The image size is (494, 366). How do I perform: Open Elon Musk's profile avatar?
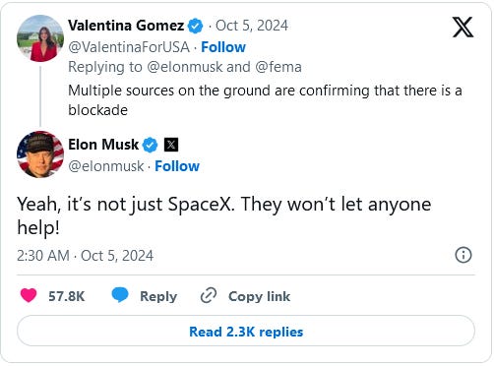(40, 154)
